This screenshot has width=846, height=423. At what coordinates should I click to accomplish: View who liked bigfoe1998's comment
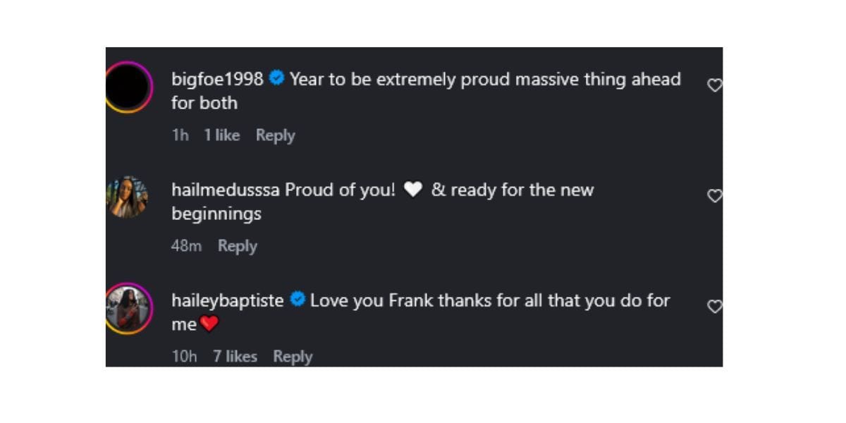222,135
